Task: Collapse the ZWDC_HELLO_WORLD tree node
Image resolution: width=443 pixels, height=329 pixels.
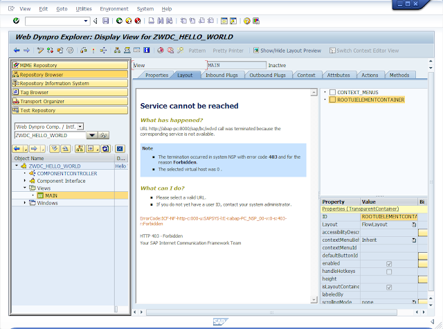Action: coord(17,166)
